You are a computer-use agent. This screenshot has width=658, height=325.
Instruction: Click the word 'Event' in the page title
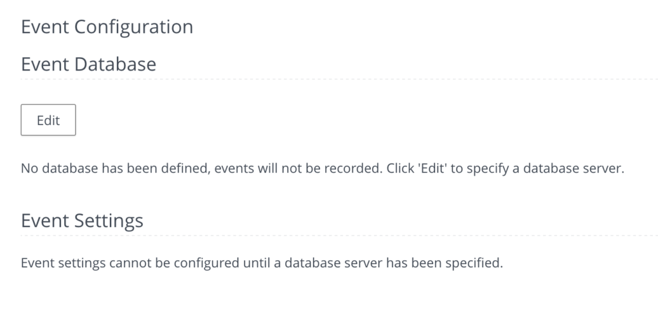45,27
